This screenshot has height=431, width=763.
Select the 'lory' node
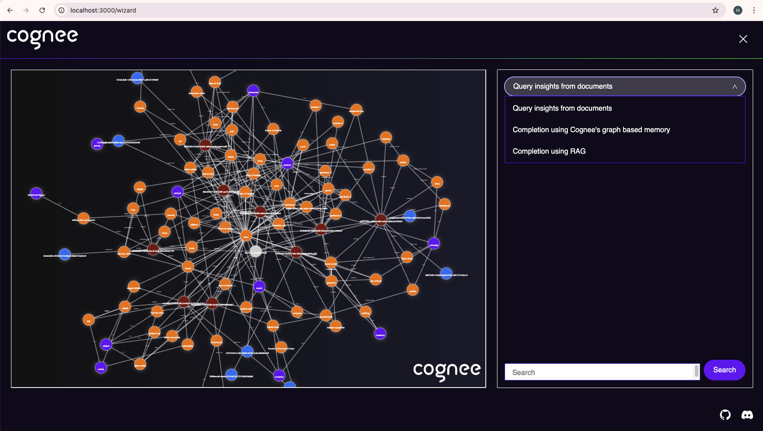pos(133,208)
